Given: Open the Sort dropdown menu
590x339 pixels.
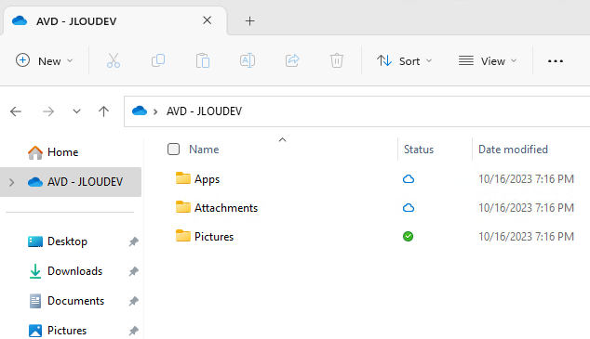Looking at the screenshot, I should coord(405,60).
